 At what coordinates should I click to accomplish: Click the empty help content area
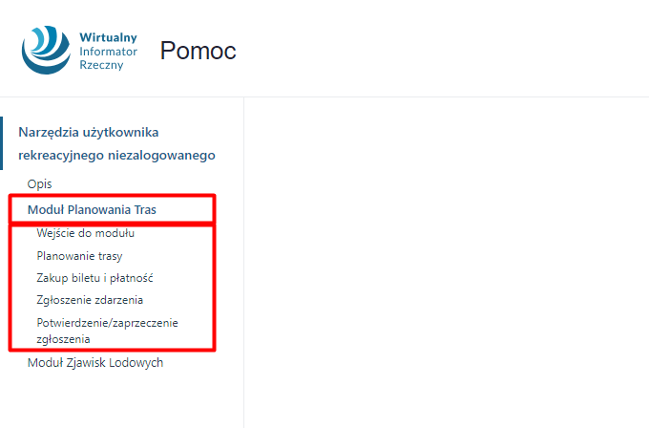tap(447, 263)
